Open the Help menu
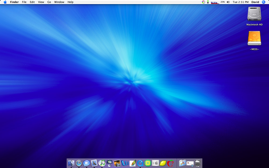Image resolution: width=269 pixels, height=168 pixels. tap(70, 2)
